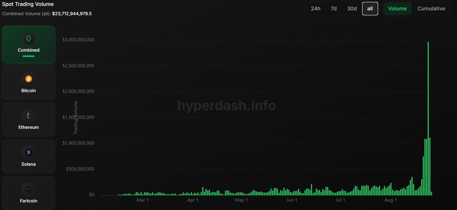Click the Aug 1 x-axis label
Image resolution: width=457 pixels, height=210 pixels.
(390, 200)
